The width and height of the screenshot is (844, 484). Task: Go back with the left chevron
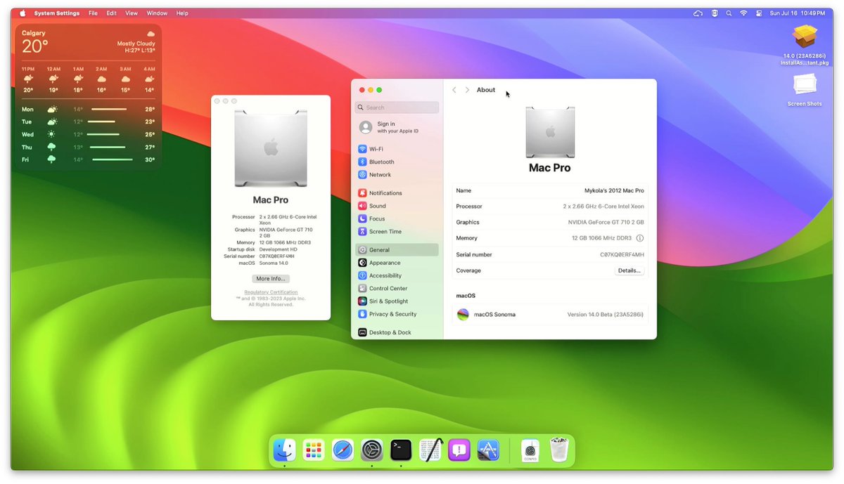coord(454,90)
